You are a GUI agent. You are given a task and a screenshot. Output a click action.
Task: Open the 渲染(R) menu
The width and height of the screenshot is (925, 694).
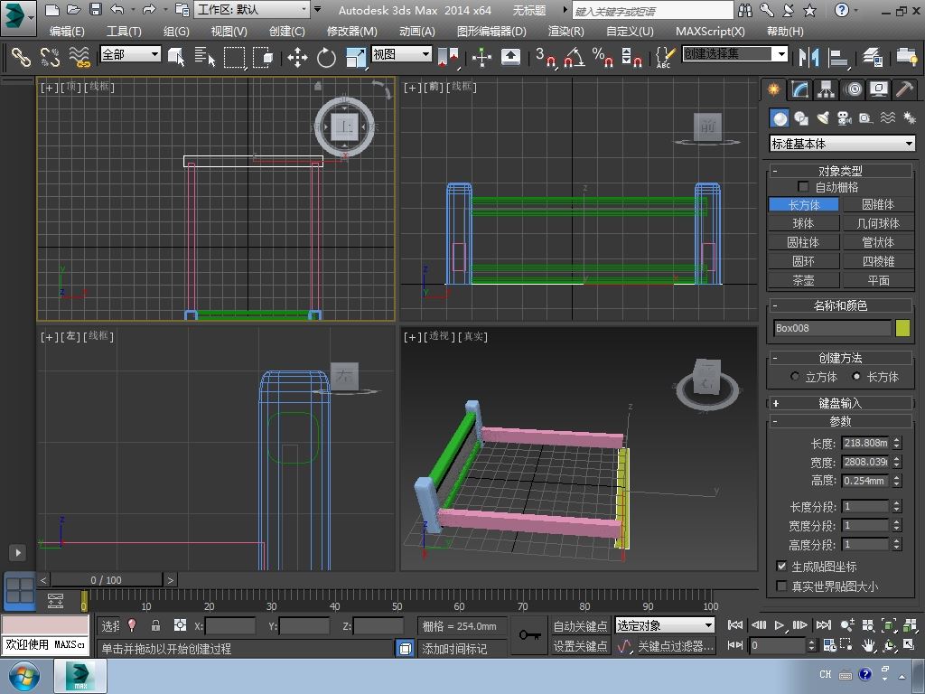[565, 31]
